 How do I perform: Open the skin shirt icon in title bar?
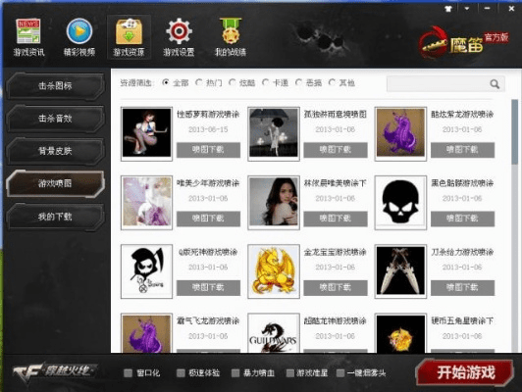coord(448,9)
